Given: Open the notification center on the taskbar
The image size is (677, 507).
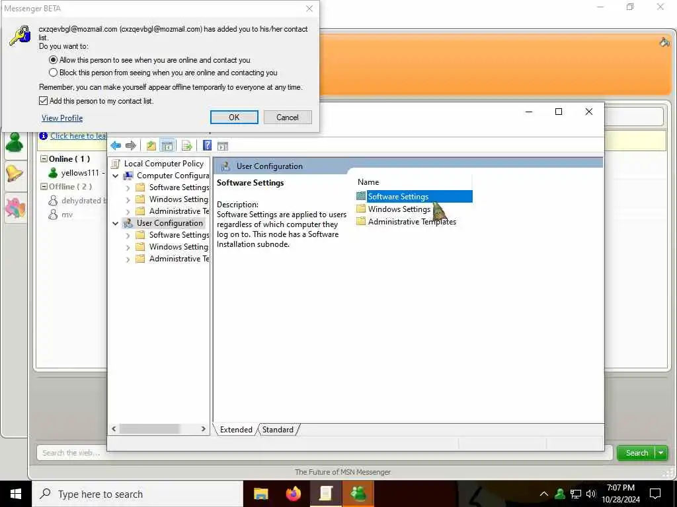Looking at the screenshot, I should click(x=655, y=494).
